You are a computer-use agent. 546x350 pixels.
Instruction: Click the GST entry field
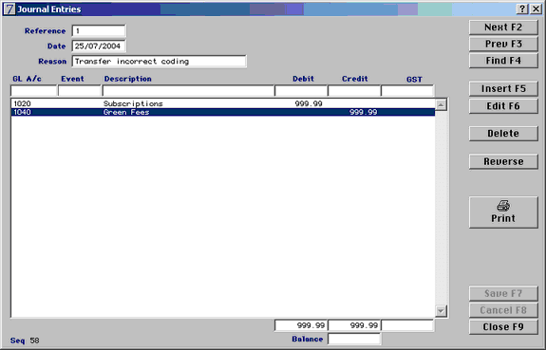[407, 91]
